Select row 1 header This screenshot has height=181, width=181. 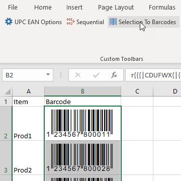tap(6, 102)
